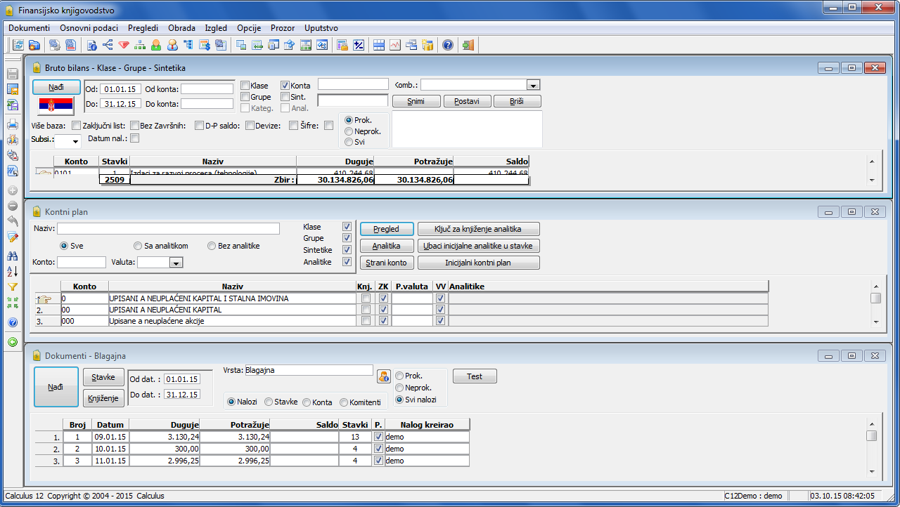The image size is (900, 507).
Task: Click the binoculars search icon in sidebar
Action: tap(13, 256)
